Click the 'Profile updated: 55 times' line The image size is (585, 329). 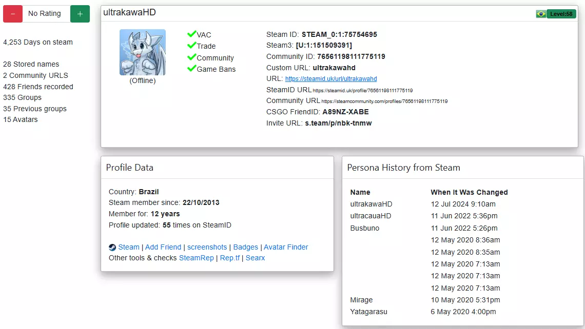click(x=170, y=224)
